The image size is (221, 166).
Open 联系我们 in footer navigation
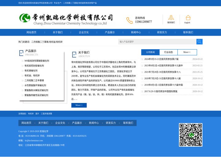point(128,123)
